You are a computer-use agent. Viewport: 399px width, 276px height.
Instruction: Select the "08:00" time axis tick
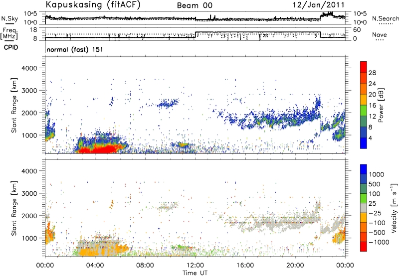(145, 266)
